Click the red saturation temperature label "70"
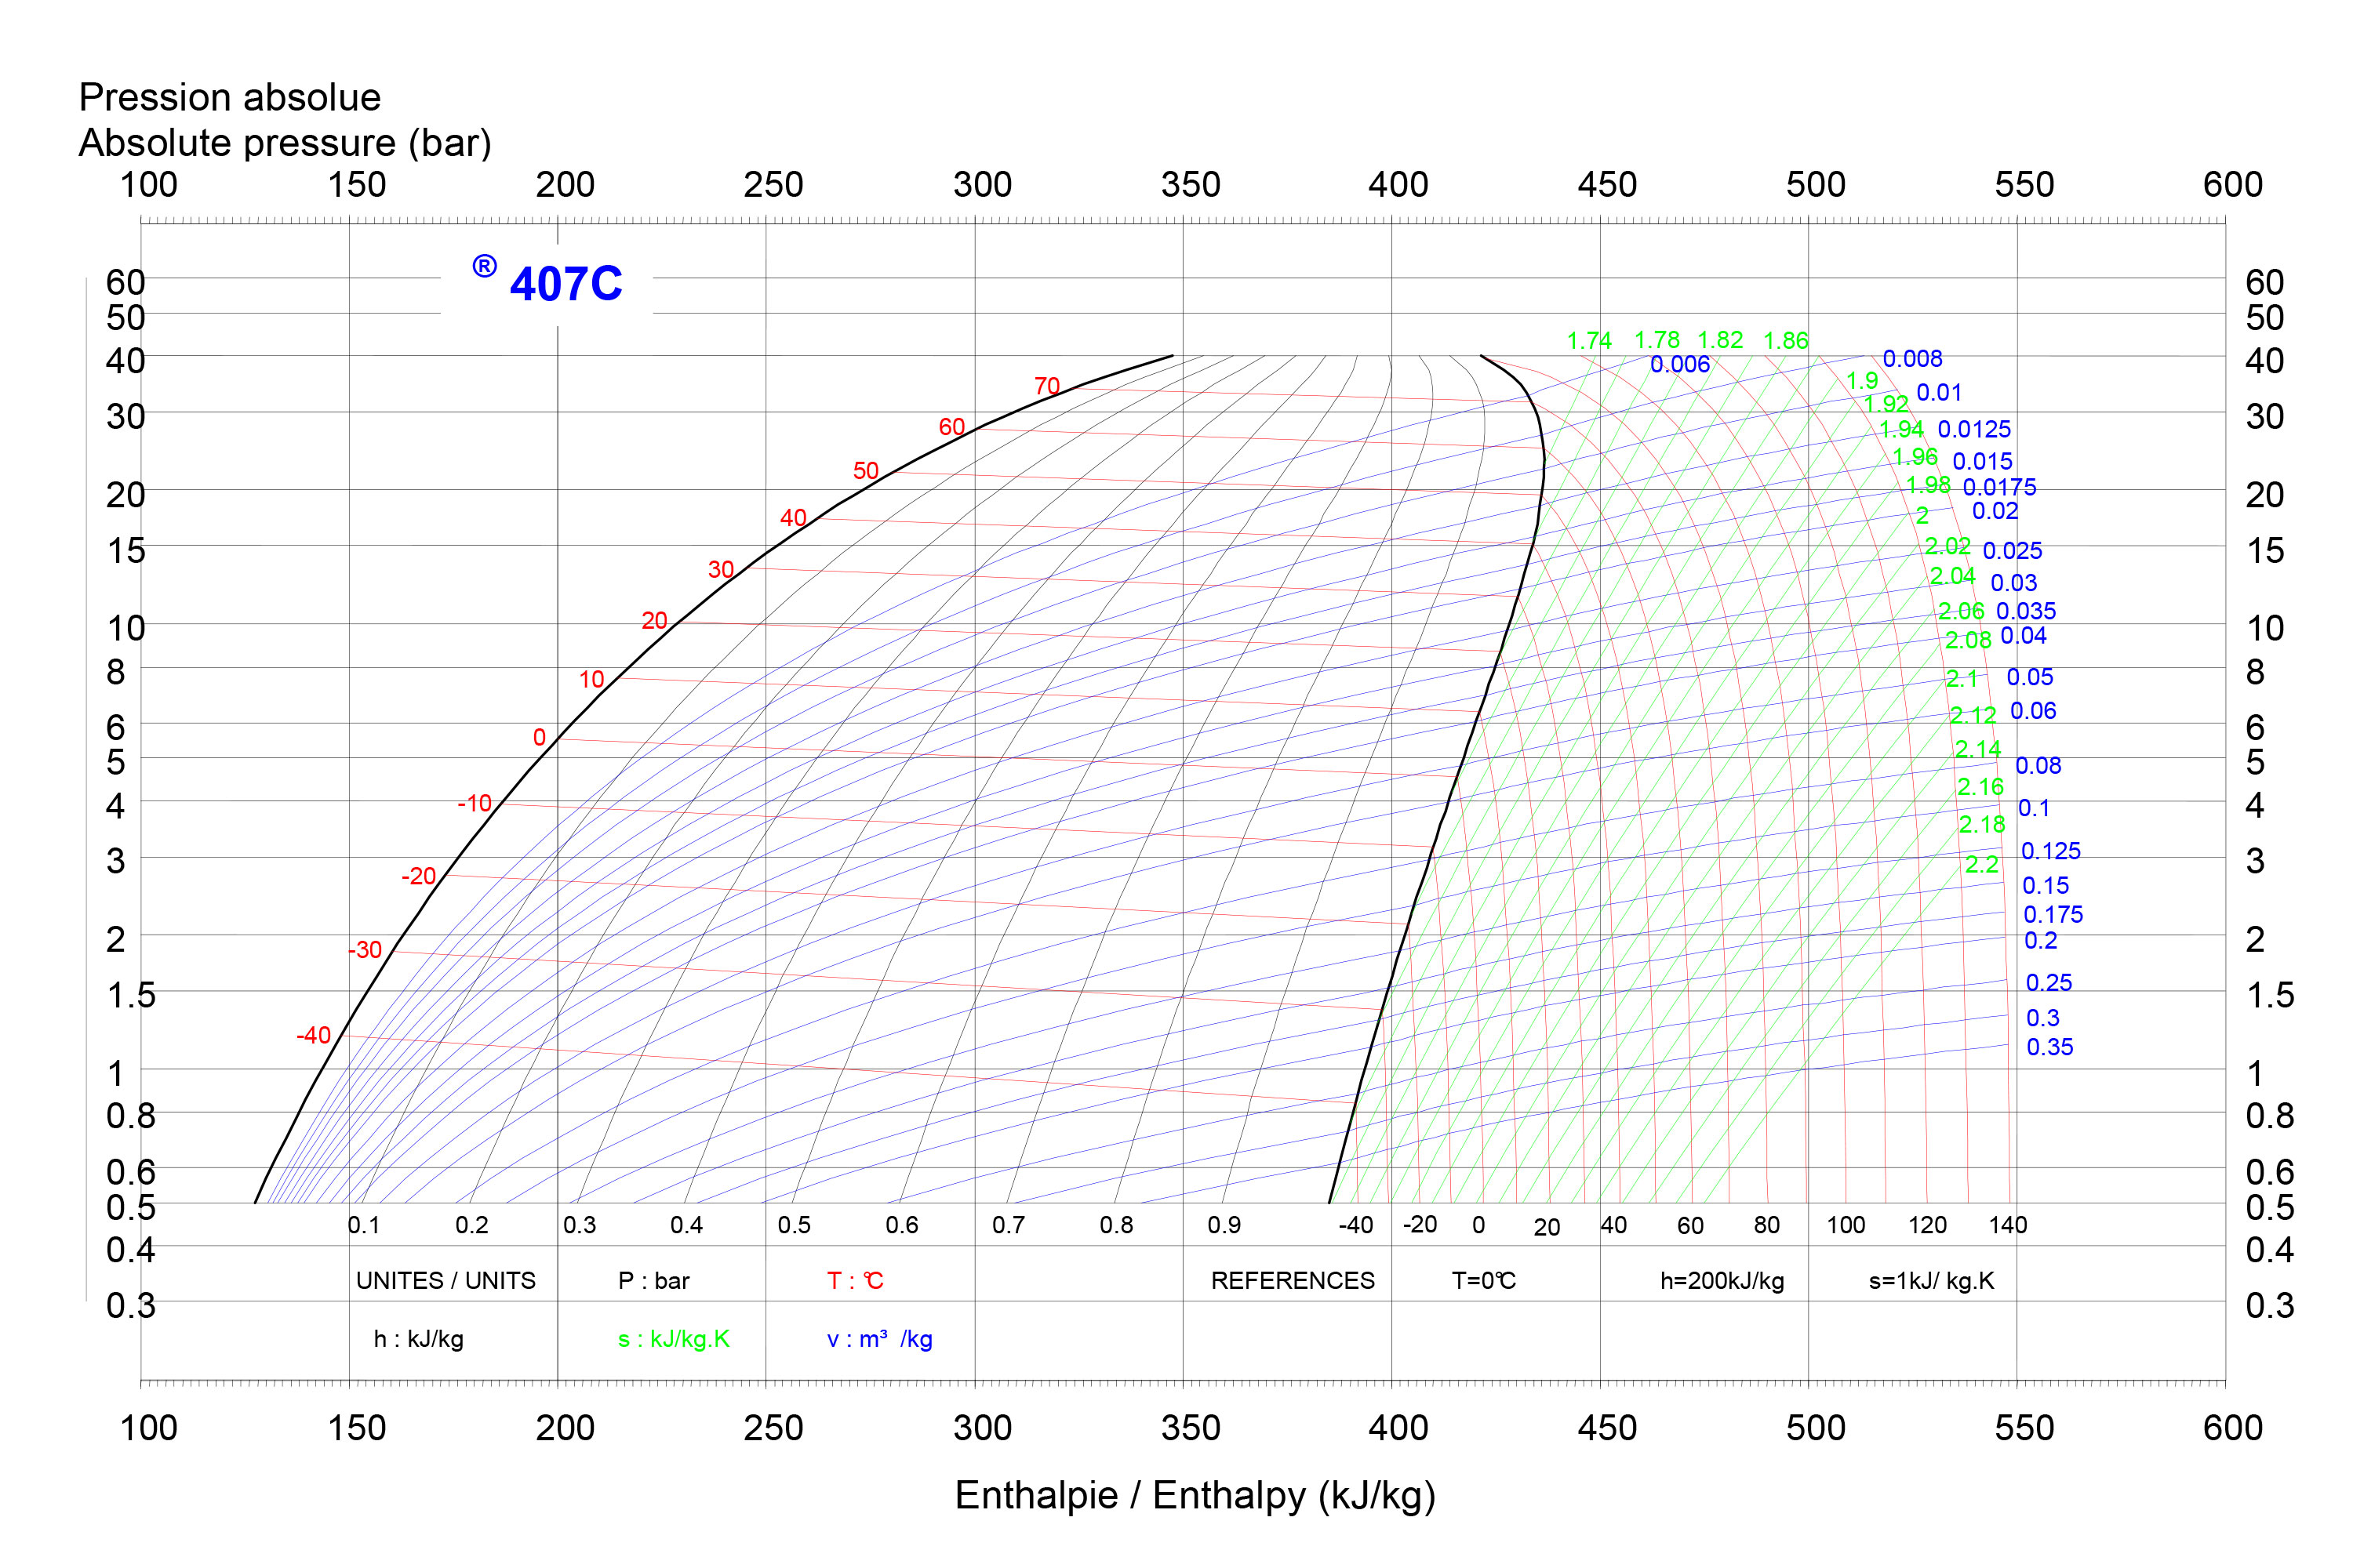This screenshot has width=2353, height=1568. coord(1046,386)
